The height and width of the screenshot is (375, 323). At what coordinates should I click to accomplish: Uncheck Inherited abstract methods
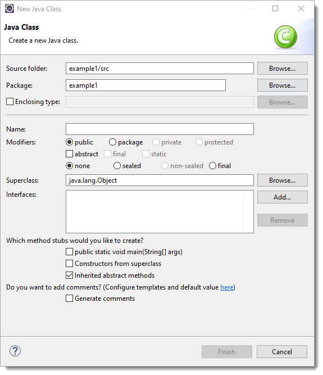pyautogui.click(x=69, y=275)
